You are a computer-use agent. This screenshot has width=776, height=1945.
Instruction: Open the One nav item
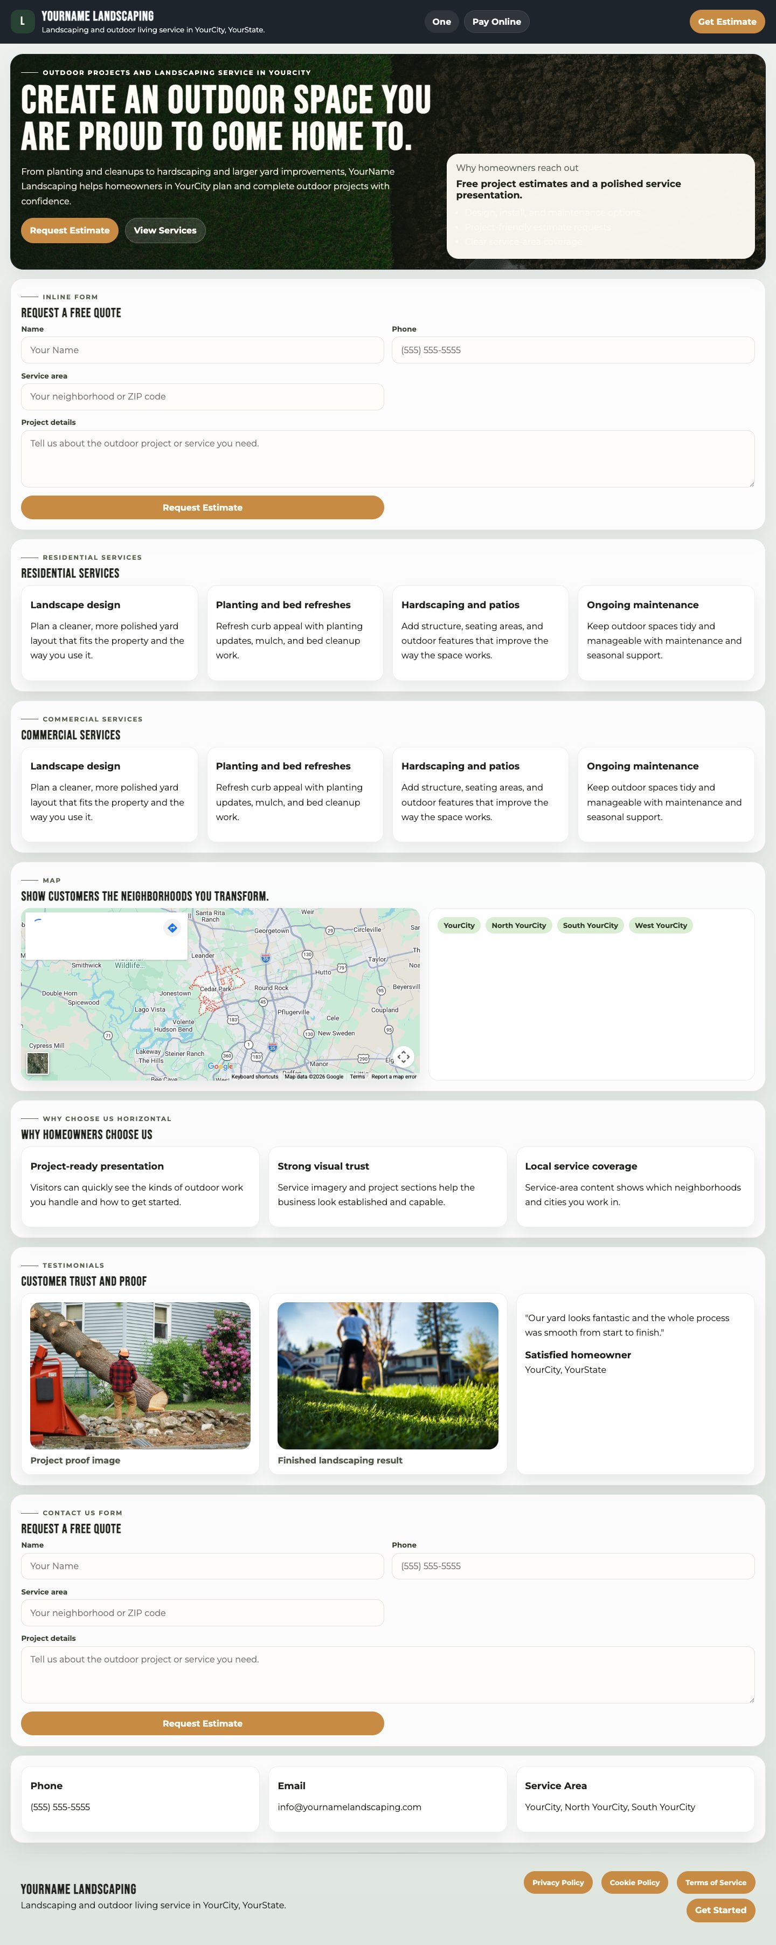pos(441,22)
